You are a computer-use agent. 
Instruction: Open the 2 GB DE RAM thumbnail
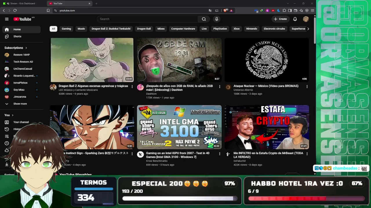(179, 60)
